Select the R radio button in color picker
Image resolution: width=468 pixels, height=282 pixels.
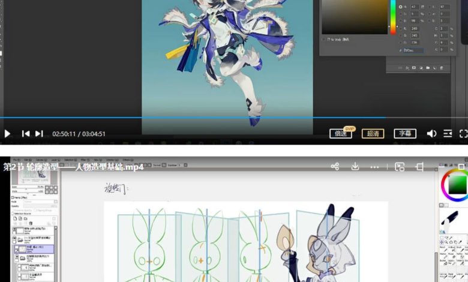tap(401, 29)
